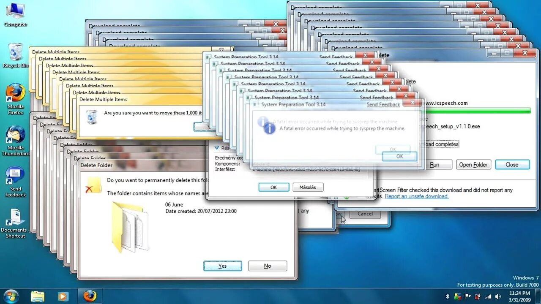Click the front 'Delete Multiple Items' title bar
Screen dimensions: 541x304
(x=103, y=100)
